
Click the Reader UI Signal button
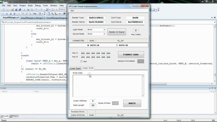tap(117, 32)
